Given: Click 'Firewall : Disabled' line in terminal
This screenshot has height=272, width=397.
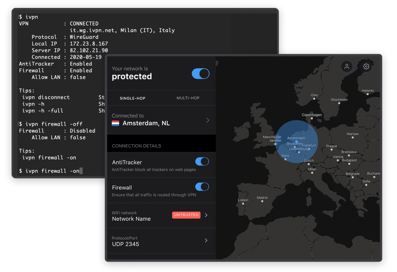Looking at the screenshot, I should click(x=57, y=131).
